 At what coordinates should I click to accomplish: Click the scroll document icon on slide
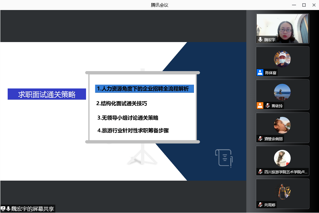(x=224, y=158)
